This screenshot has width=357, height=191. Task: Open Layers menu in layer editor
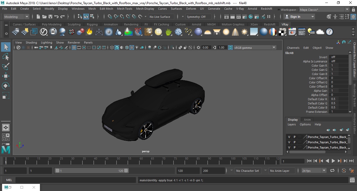tap(292, 124)
